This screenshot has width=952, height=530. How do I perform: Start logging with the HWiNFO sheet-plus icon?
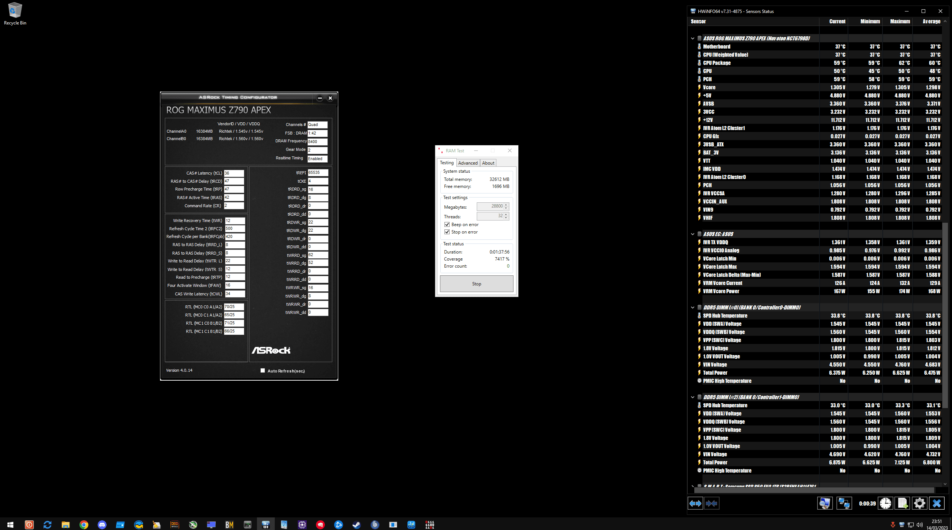903,503
